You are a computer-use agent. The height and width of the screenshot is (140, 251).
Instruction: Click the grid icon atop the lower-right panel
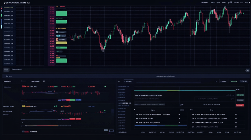point(118,81)
